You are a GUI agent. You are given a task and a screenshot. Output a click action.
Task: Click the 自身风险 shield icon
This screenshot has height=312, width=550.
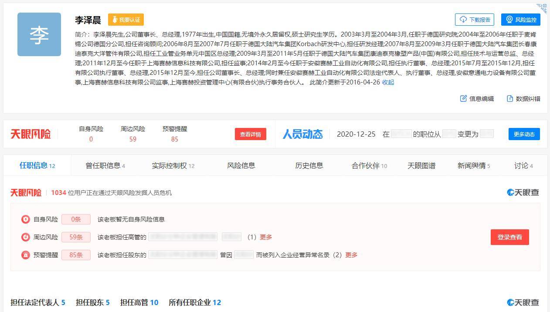pyautogui.click(x=26, y=219)
